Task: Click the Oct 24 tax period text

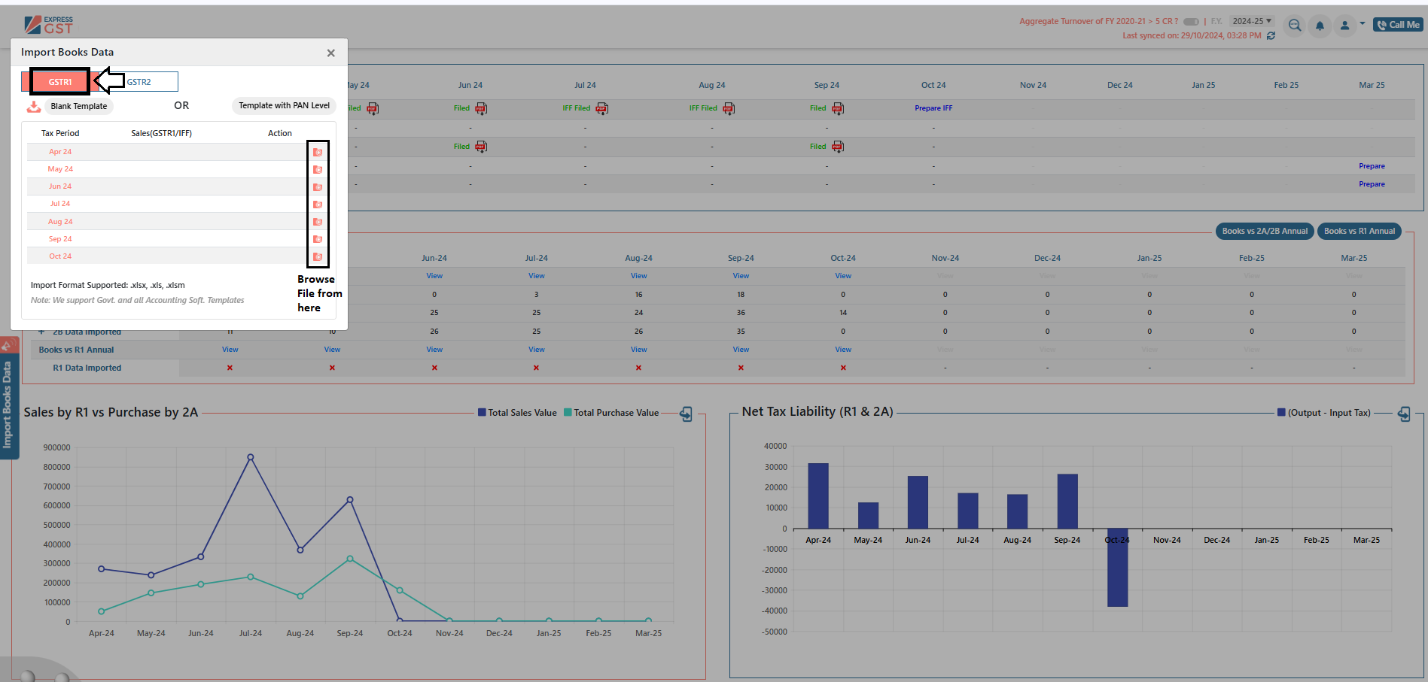Action: point(60,256)
